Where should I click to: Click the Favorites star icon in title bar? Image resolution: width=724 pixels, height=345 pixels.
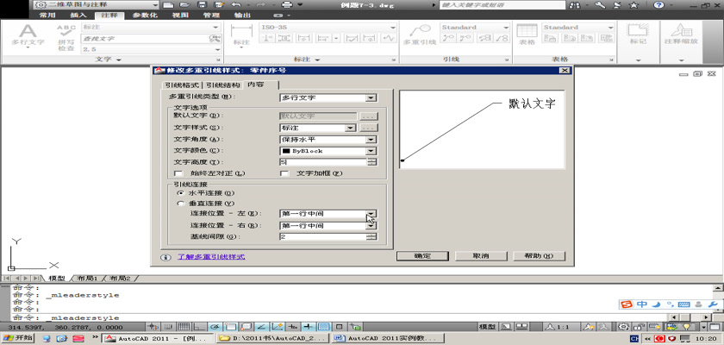coord(634,5)
